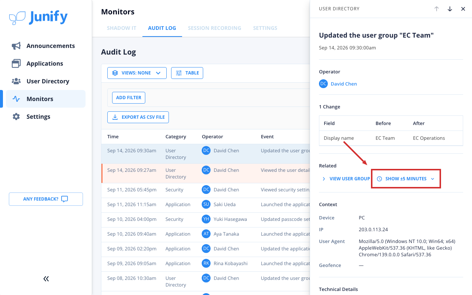Screen dimensions: 472x295
Task: Open the Views: None dropdown
Action: click(137, 73)
